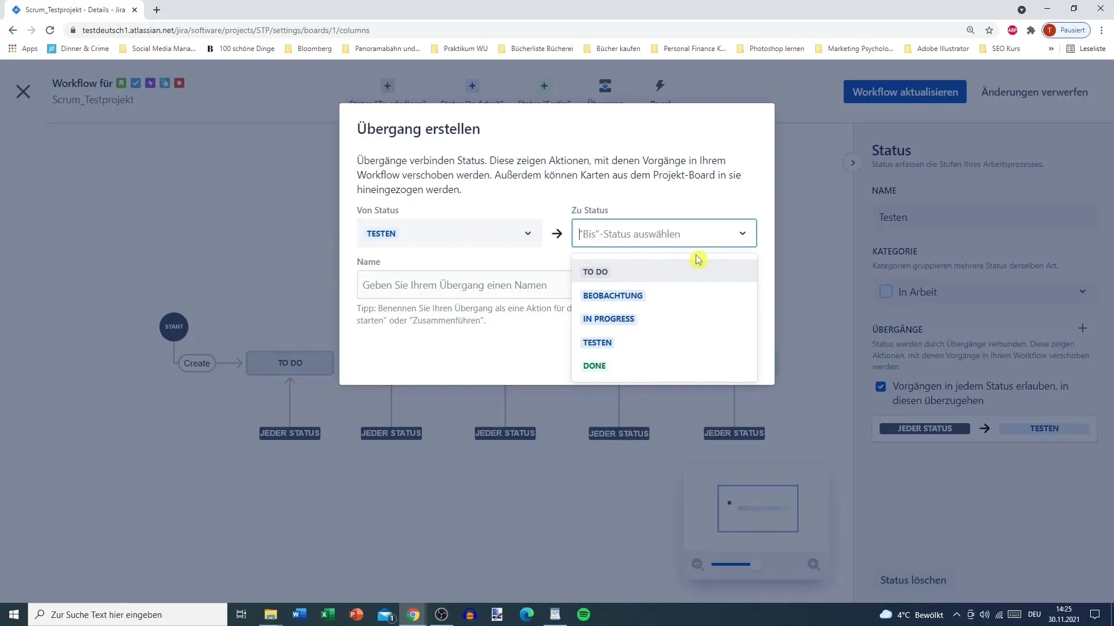1114x626 pixels.
Task: Open the Windows Start menu
Action: 14,614
